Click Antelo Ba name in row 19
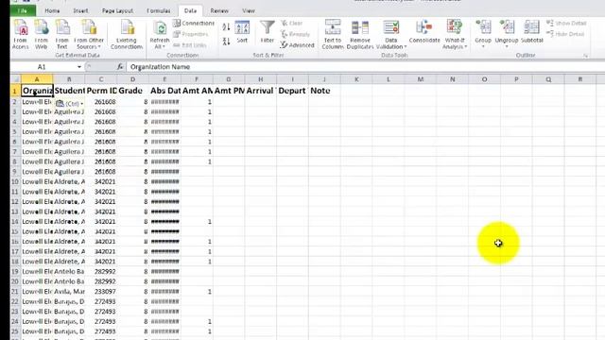This screenshot has width=605, height=340. (x=69, y=271)
